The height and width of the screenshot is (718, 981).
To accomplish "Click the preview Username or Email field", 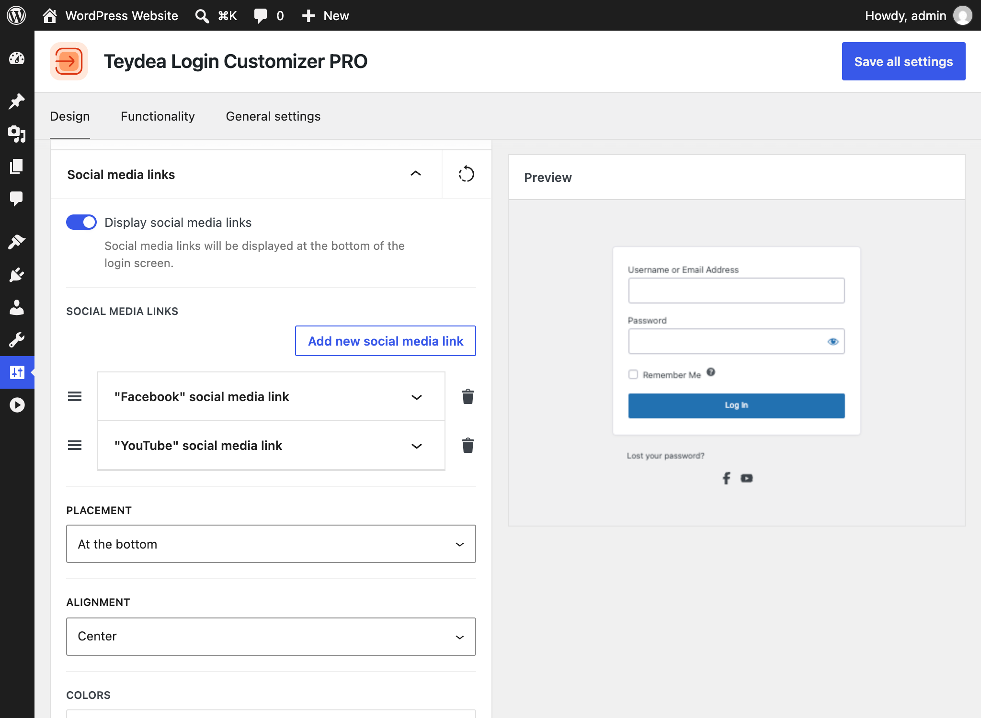I will pos(736,291).
